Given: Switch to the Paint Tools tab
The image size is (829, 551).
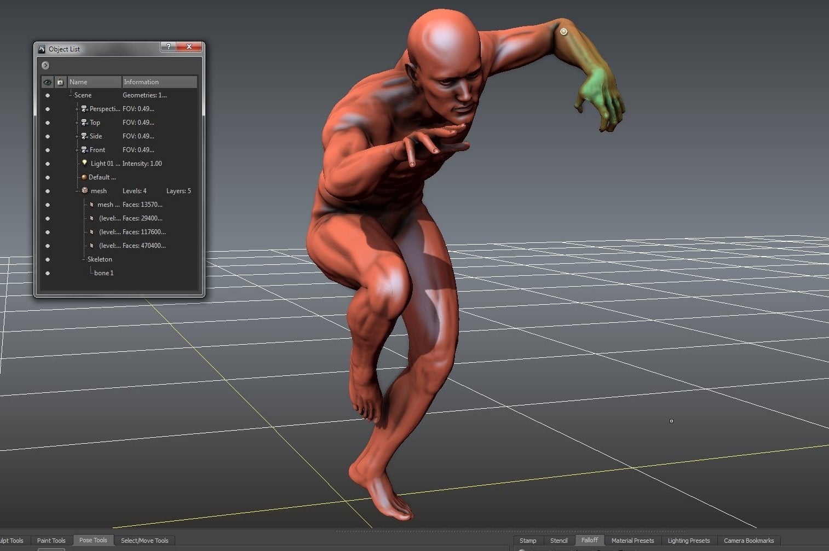Looking at the screenshot, I should pos(51,541).
